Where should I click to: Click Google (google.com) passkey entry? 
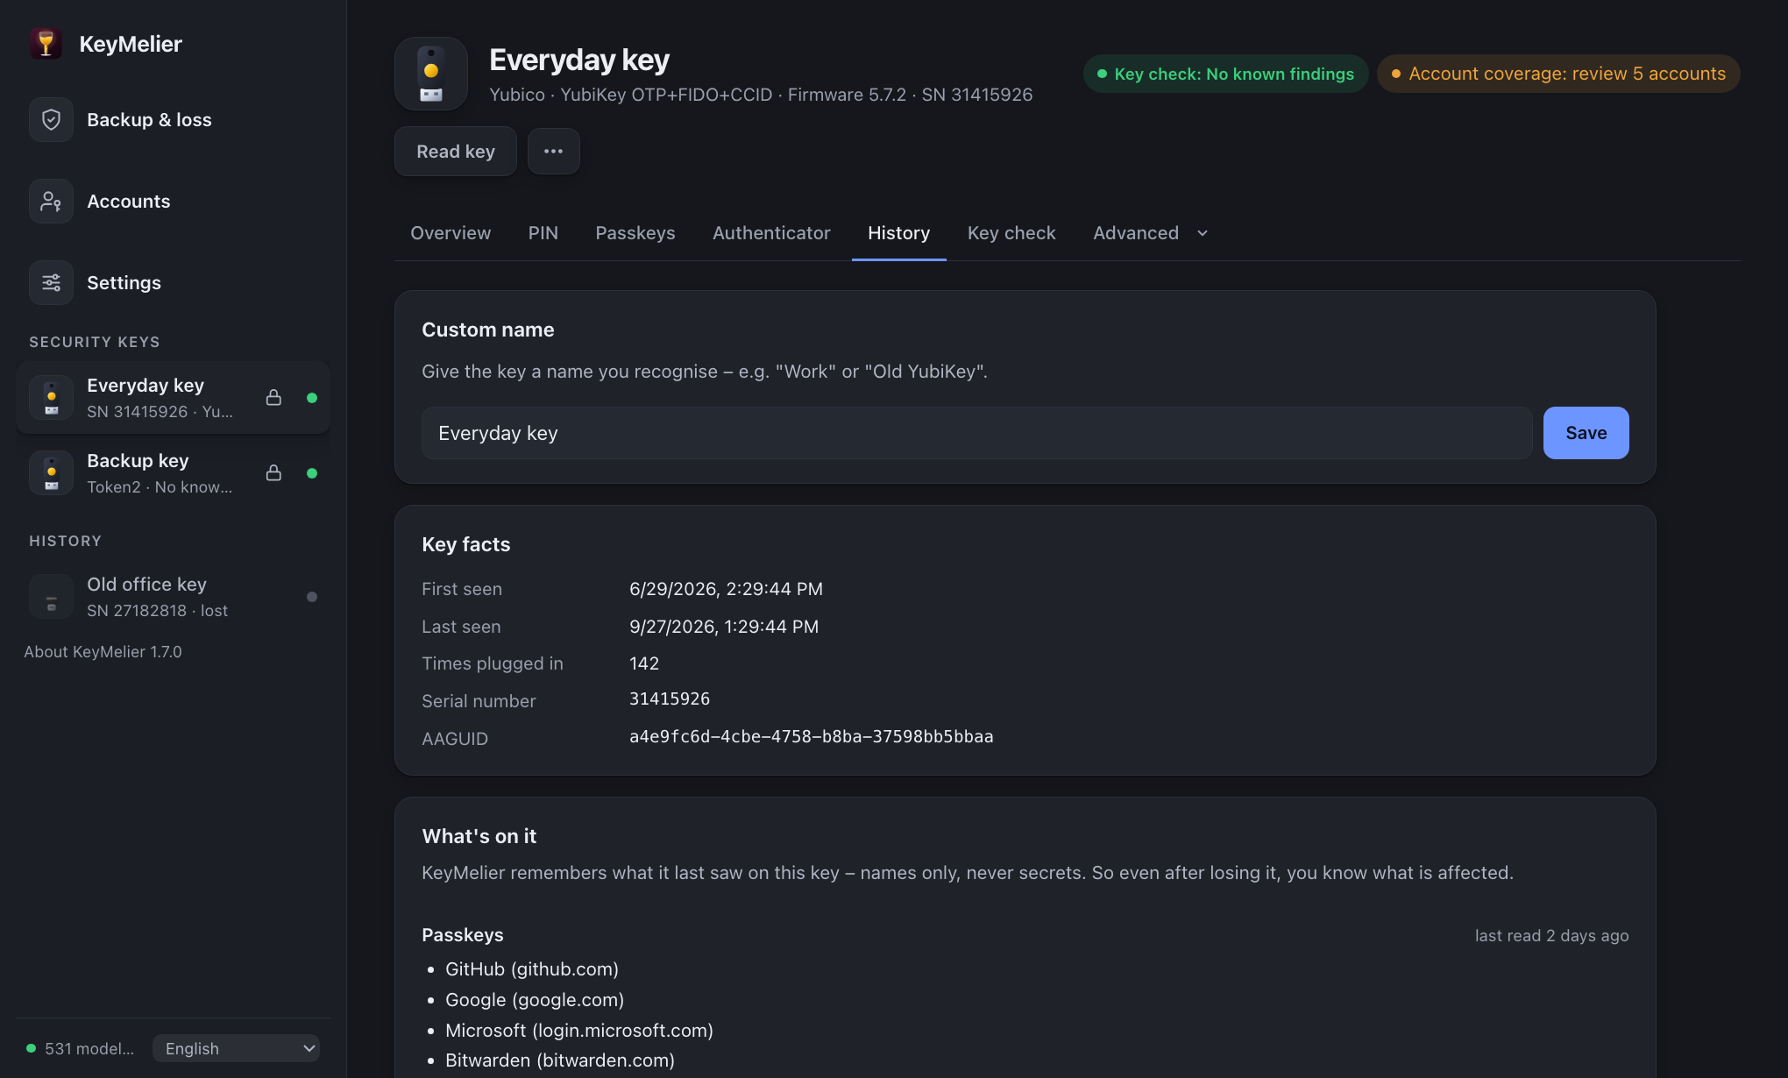pos(535,1000)
